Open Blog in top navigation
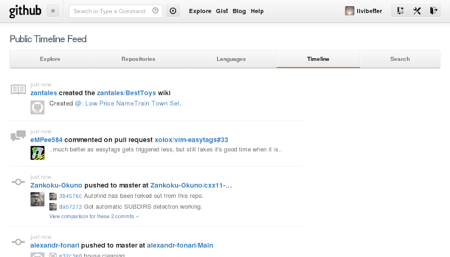Viewport: 450px width, 257px height. 239,11
